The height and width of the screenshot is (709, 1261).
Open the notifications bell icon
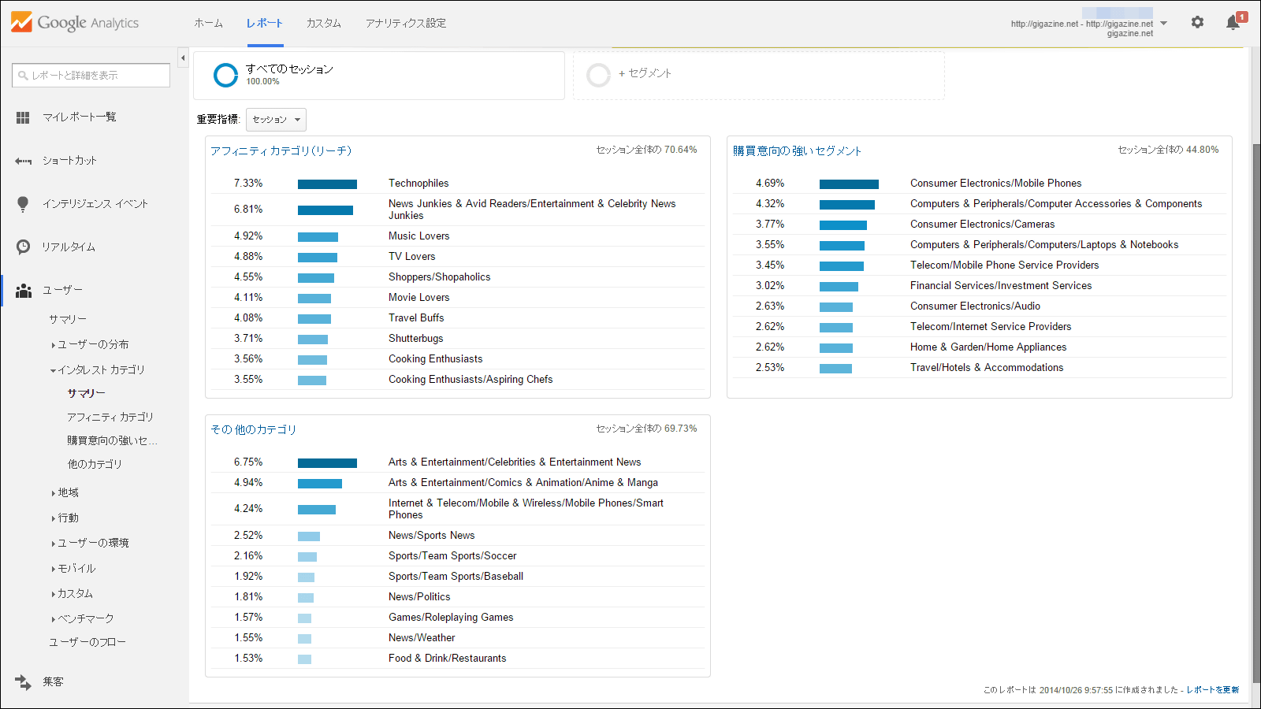tap(1233, 22)
